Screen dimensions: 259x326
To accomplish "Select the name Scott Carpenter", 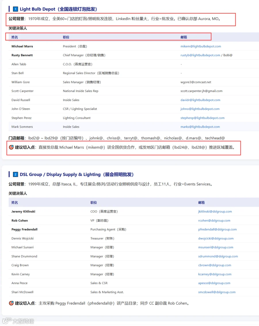I will click(x=22, y=91).
